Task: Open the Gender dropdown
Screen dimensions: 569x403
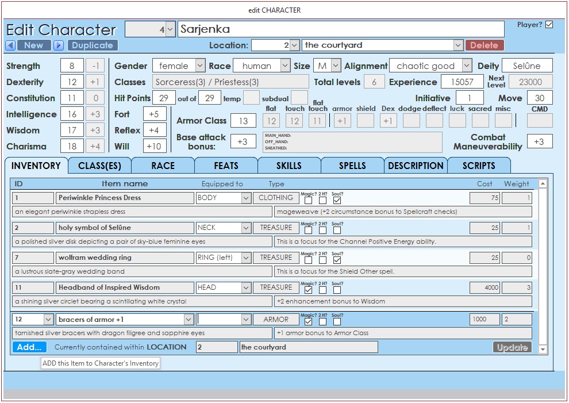Action: click(199, 66)
